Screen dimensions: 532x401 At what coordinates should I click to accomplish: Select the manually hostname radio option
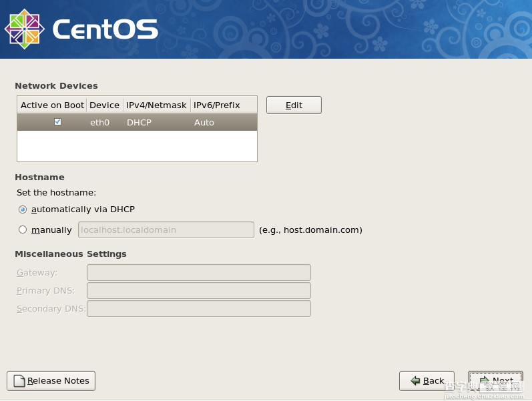coord(23,230)
